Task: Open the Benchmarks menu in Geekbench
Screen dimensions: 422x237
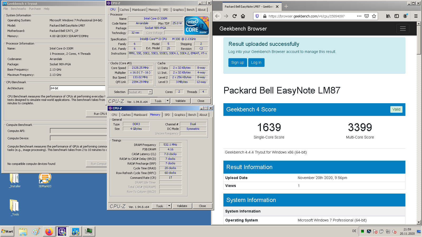Action: (x=18, y=9)
